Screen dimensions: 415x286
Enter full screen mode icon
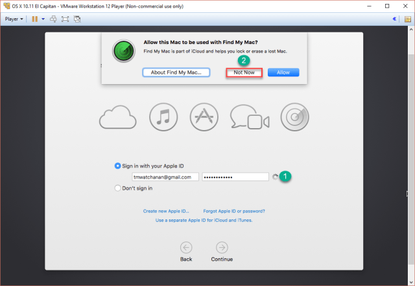[65, 19]
